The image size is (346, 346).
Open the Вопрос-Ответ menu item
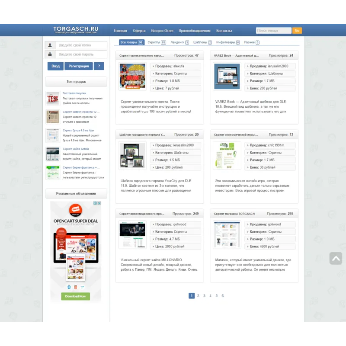(162, 31)
